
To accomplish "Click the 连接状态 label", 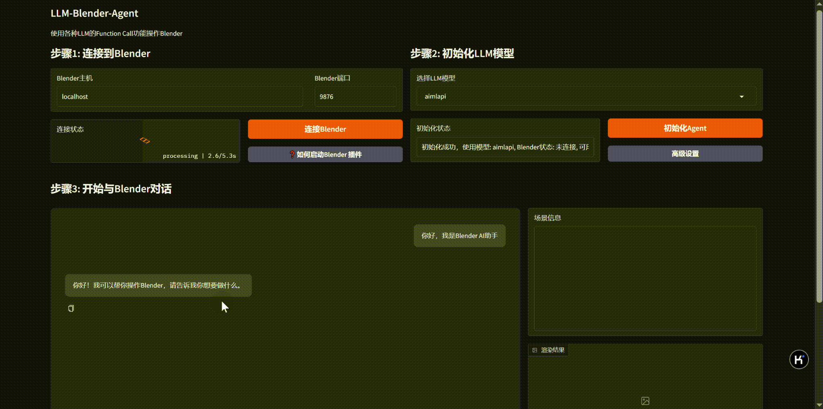I will (x=70, y=129).
